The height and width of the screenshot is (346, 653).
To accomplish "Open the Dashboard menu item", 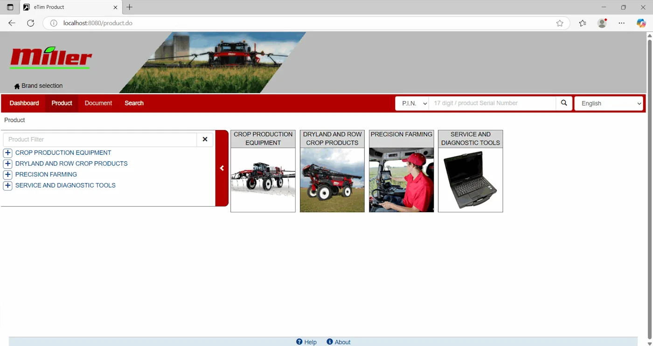I will click(x=24, y=103).
